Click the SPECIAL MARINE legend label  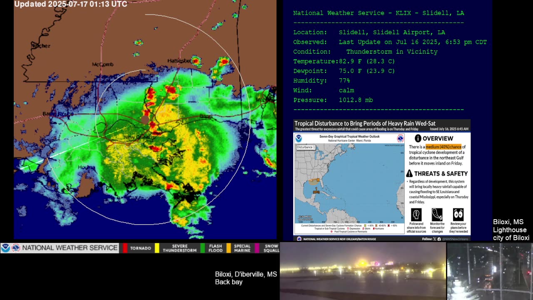242,248
